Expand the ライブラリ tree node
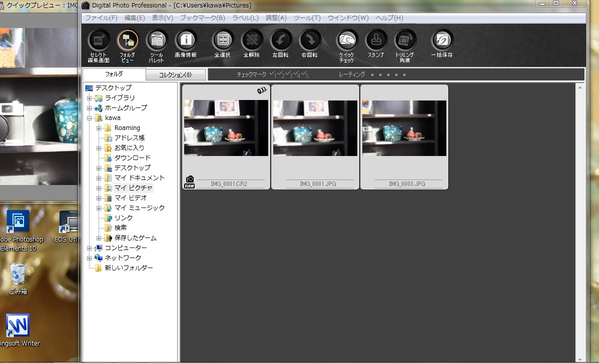The height and width of the screenshot is (363, 599). point(90,98)
